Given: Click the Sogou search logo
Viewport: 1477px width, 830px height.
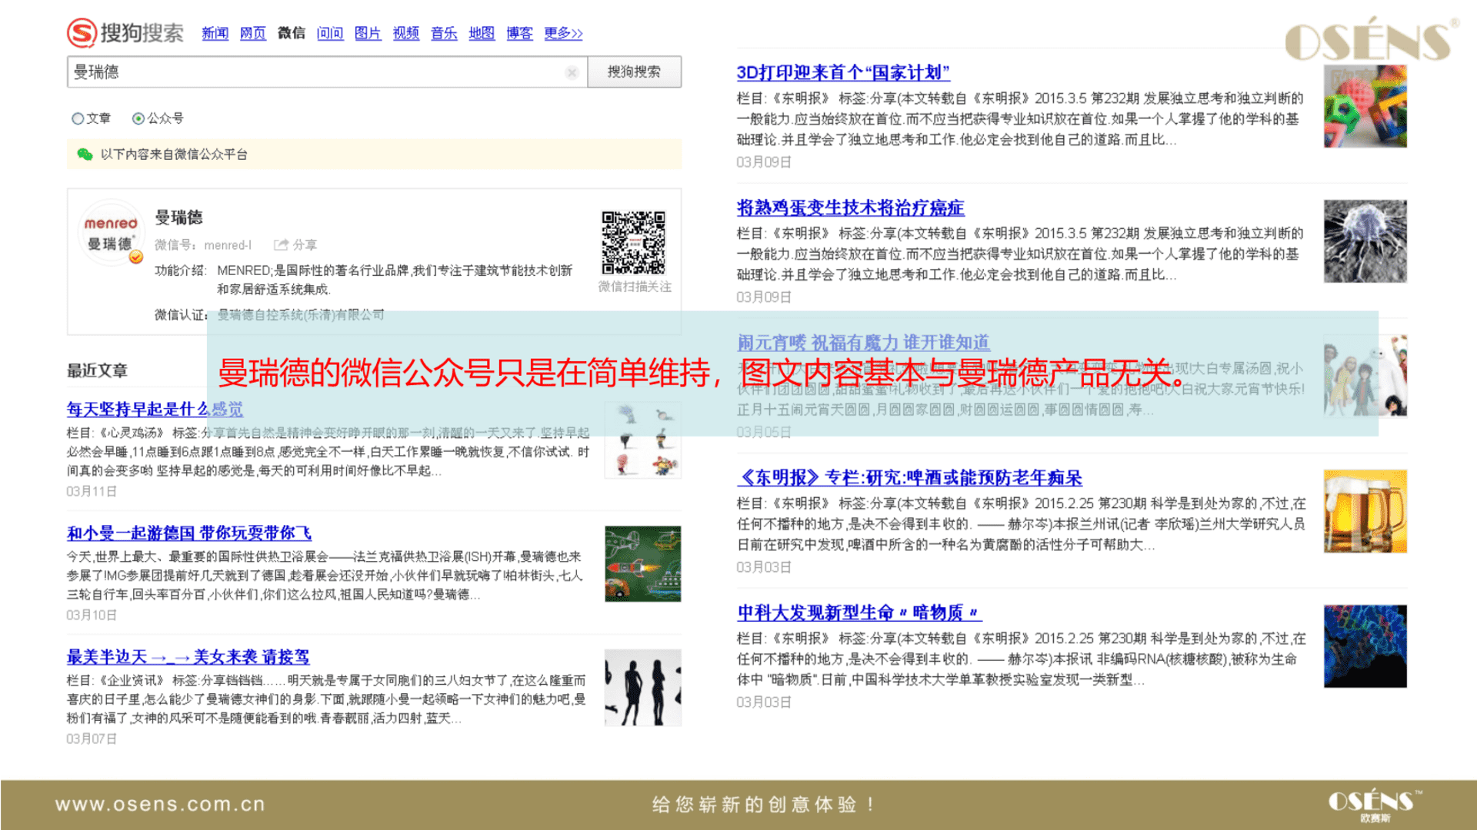Looking at the screenshot, I should [125, 33].
